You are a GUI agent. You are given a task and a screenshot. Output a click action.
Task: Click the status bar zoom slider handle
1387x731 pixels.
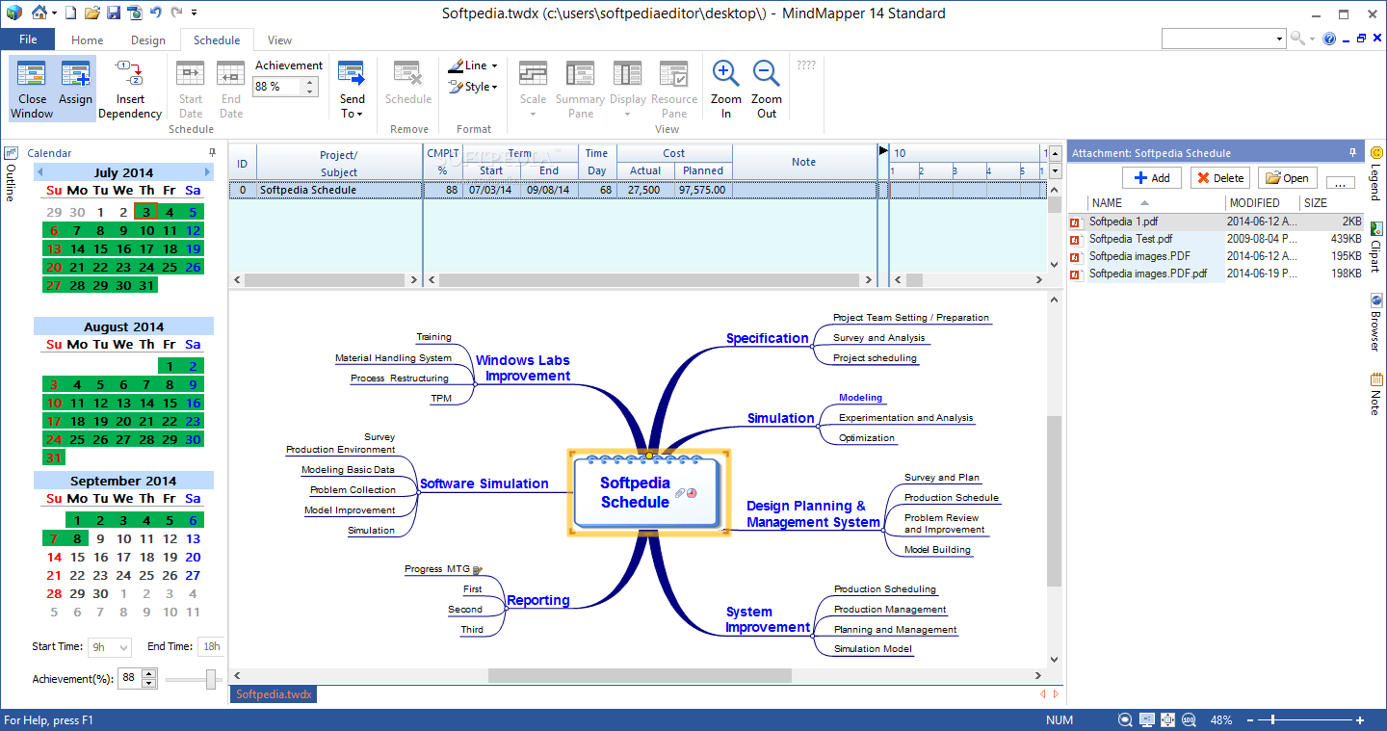1271,720
